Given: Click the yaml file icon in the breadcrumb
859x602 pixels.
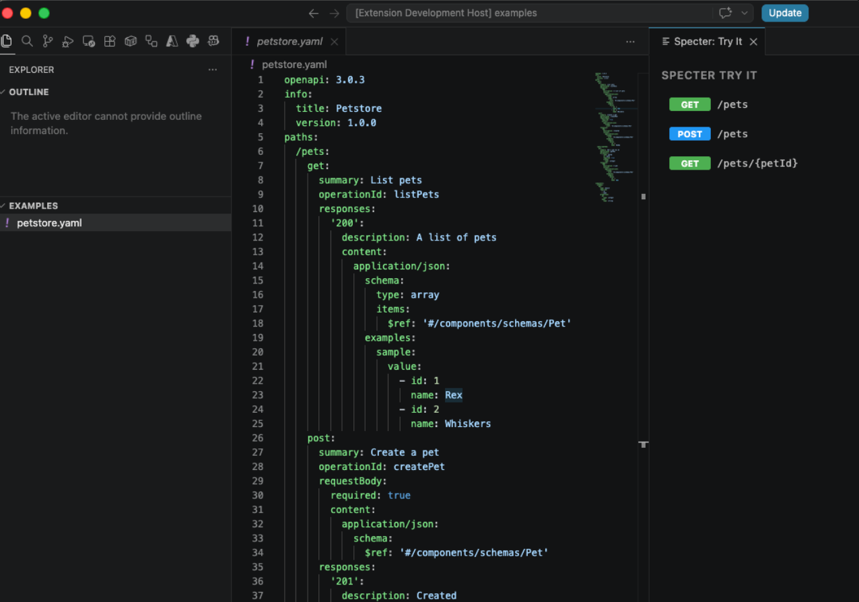Looking at the screenshot, I should click(x=252, y=65).
